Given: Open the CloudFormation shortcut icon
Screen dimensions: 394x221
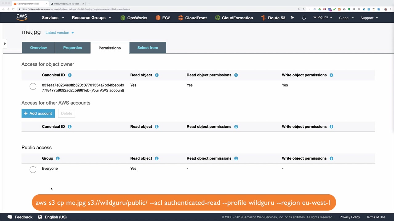Looking at the screenshot, I should [x=218, y=18].
